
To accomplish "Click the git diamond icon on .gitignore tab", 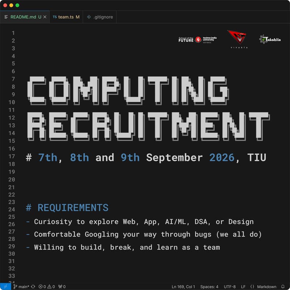I will click(x=89, y=17).
